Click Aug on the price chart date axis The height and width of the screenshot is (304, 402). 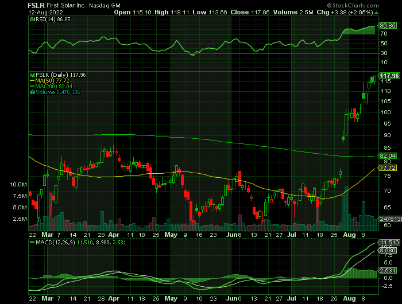349,235
